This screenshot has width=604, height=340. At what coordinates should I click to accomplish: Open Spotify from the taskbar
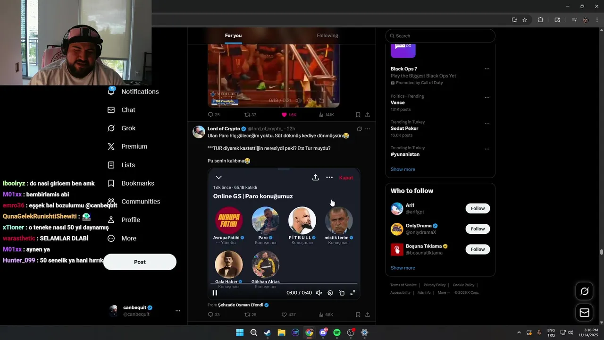click(x=337, y=332)
